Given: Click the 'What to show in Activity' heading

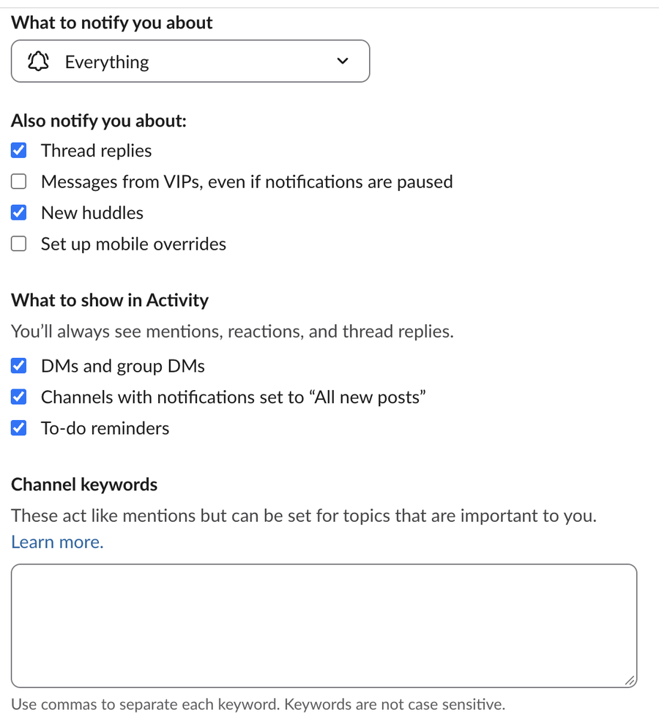Looking at the screenshot, I should (110, 300).
